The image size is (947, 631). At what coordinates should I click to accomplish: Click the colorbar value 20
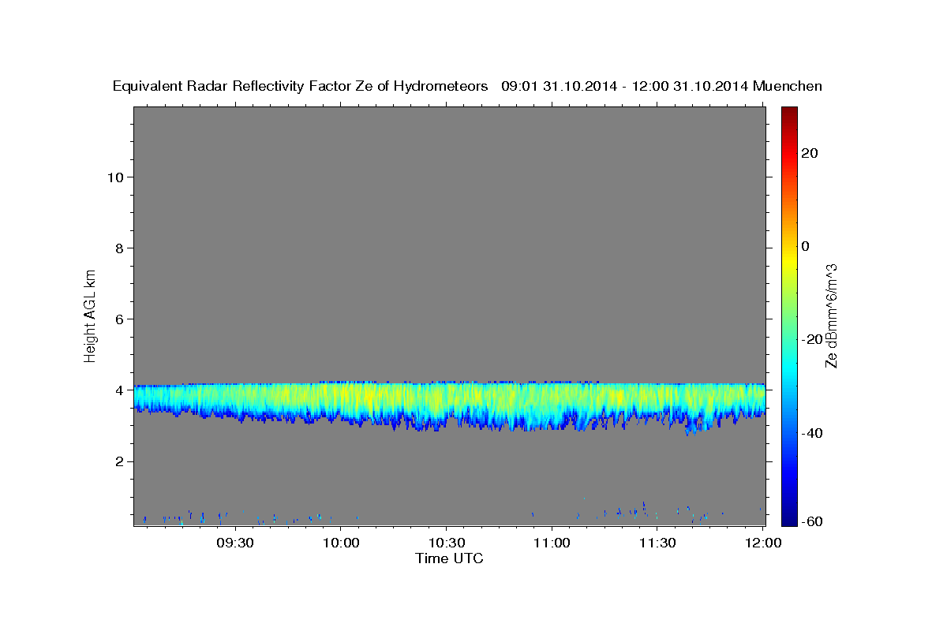point(810,153)
